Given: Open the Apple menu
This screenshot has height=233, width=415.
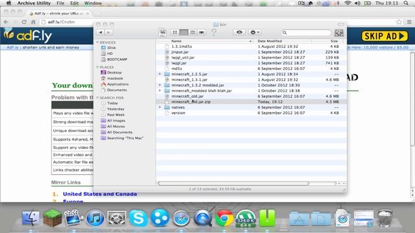Looking at the screenshot, I should click(x=8, y=3).
